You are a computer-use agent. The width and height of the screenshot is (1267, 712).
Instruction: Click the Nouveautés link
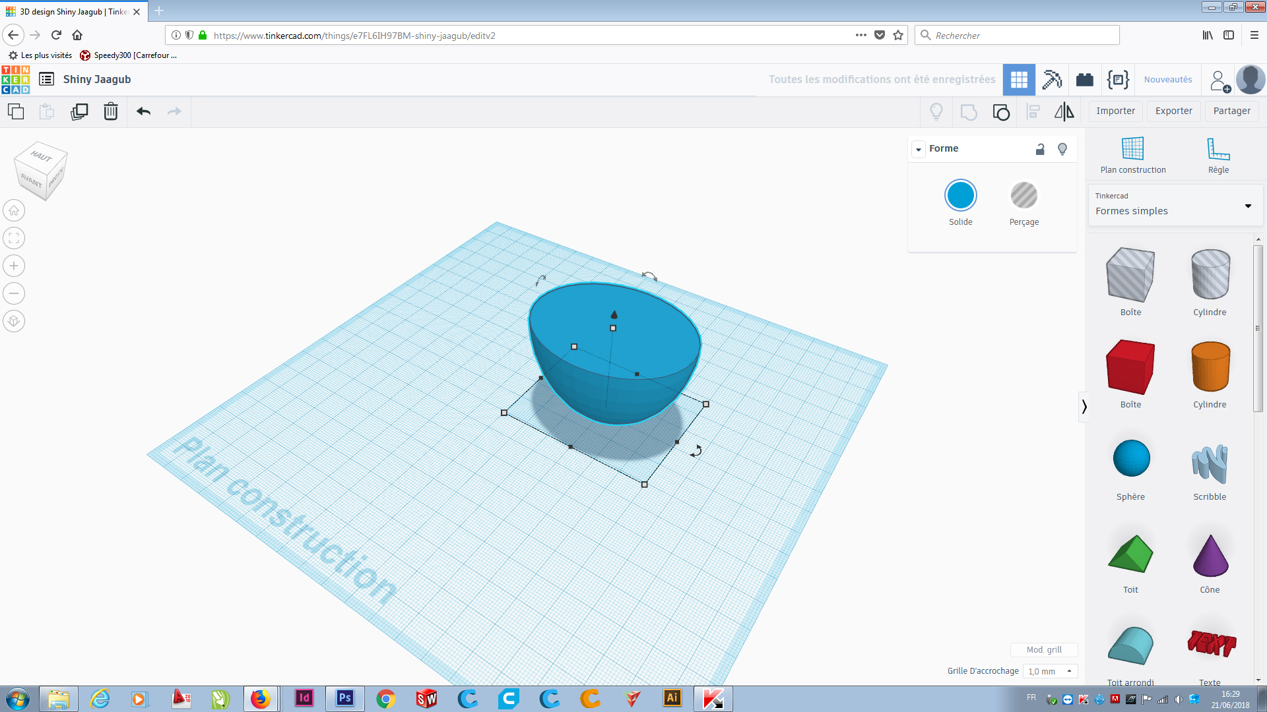tap(1167, 80)
